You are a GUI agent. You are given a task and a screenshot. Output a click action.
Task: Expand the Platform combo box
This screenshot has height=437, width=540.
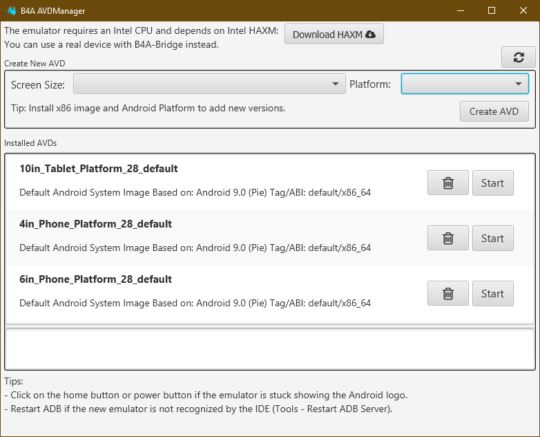click(x=465, y=84)
